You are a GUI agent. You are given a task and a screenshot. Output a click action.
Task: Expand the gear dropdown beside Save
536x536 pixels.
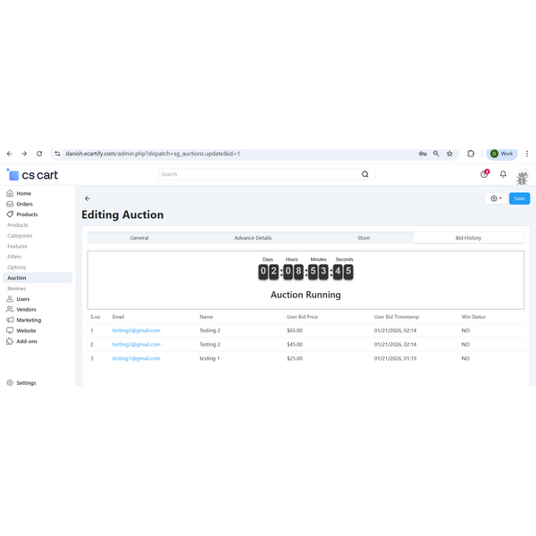(x=496, y=198)
